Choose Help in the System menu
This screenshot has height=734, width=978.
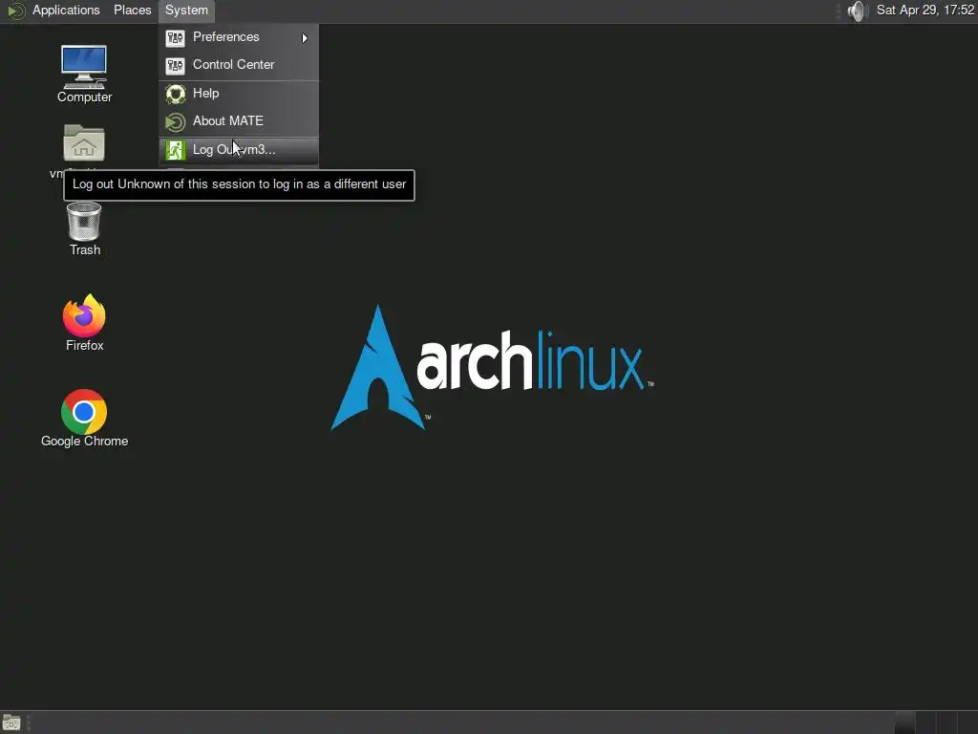click(239, 94)
